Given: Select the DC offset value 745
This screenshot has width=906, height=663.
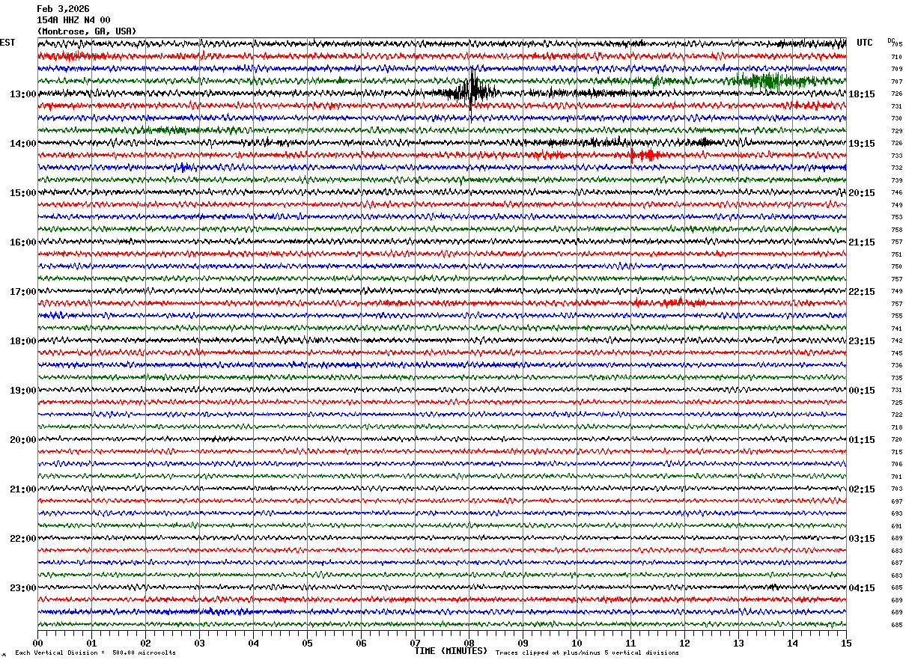Looking at the screenshot, I should pyautogui.click(x=896, y=353).
